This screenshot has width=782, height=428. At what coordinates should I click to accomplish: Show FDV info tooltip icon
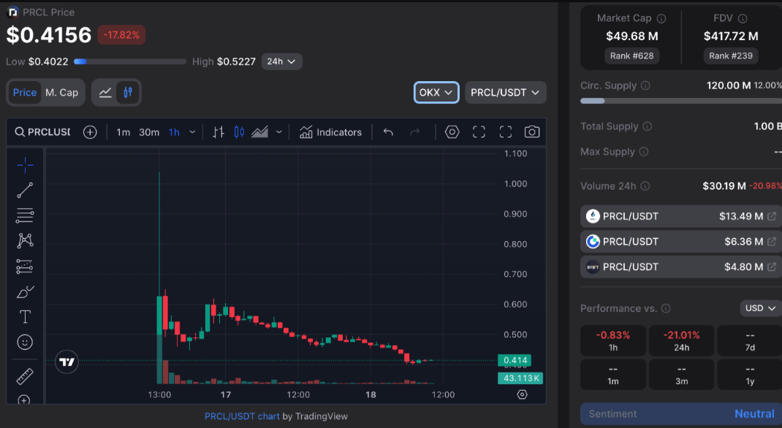click(x=743, y=19)
